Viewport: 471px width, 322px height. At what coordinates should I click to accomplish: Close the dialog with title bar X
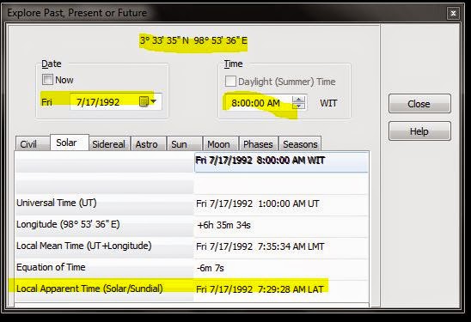pyautogui.click(x=453, y=13)
